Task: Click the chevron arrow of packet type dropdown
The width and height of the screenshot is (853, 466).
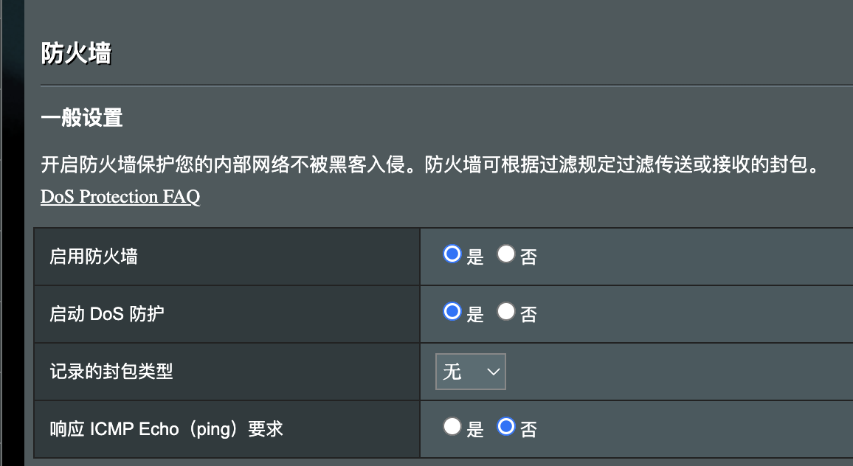Action: 493,371
